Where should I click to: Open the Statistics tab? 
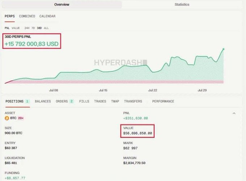tap(182, 5)
